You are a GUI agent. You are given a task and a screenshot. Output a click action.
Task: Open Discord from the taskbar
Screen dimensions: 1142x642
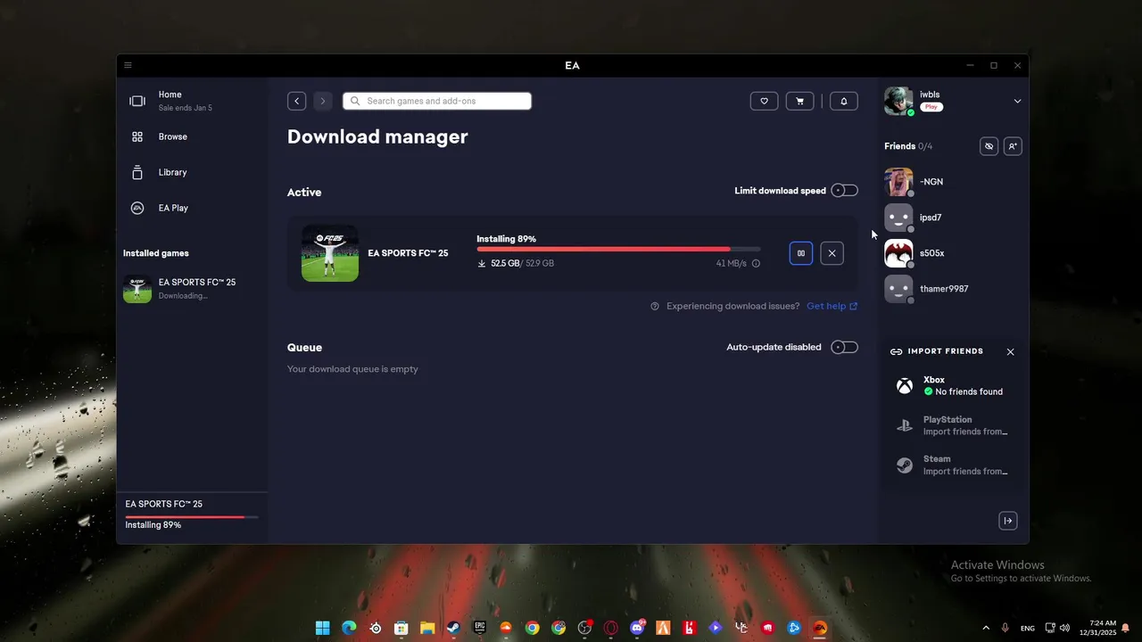click(637, 628)
